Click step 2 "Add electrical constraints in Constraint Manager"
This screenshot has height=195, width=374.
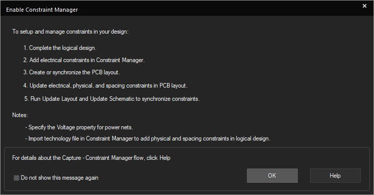point(84,60)
